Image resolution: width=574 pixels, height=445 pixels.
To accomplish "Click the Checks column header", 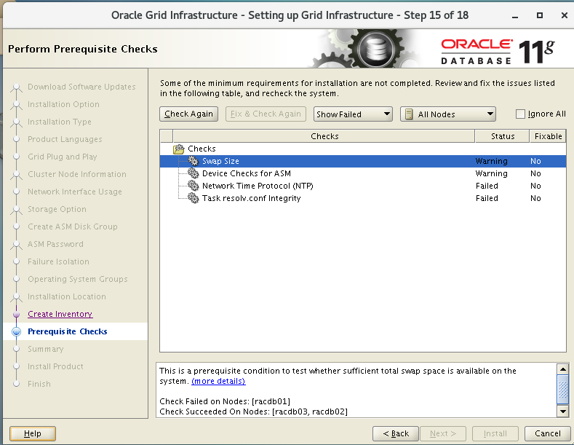I will pyautogui.click(x=324, y=136).
